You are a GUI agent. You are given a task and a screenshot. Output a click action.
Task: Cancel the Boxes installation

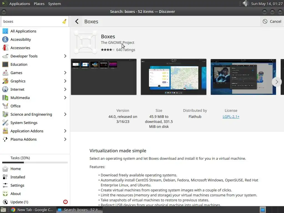(272, 21)
